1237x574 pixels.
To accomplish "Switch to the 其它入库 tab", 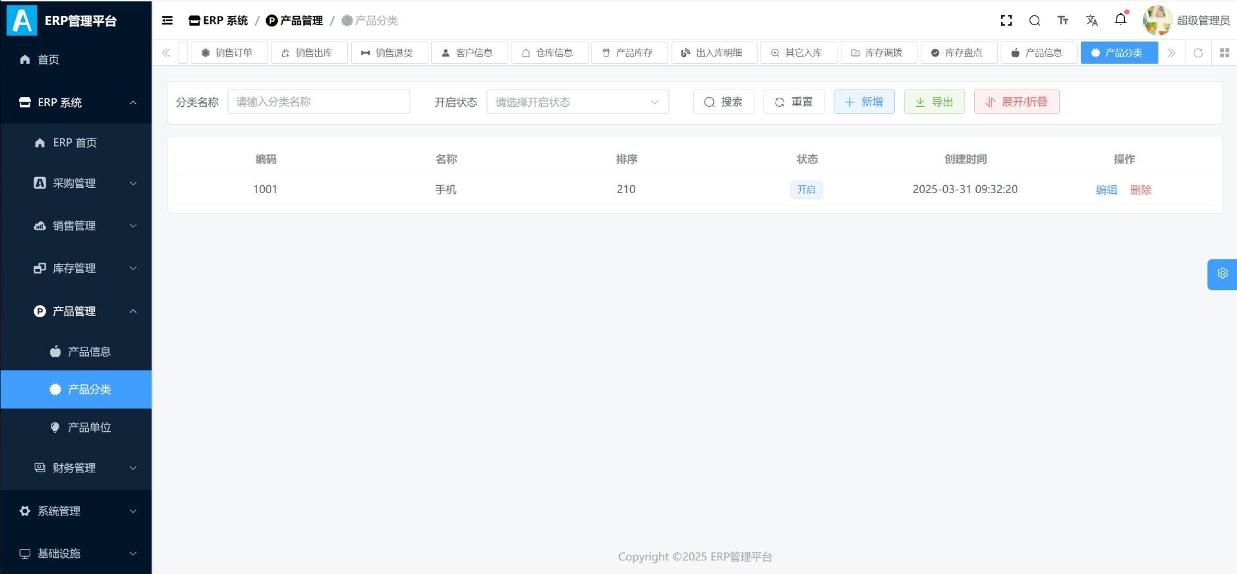I will tap(800, 53).
